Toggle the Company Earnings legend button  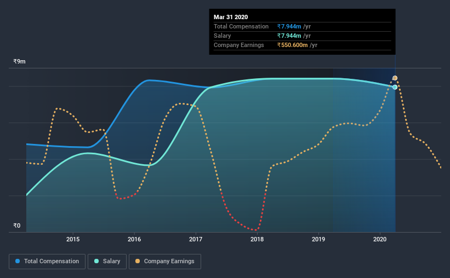pos(165,262)
